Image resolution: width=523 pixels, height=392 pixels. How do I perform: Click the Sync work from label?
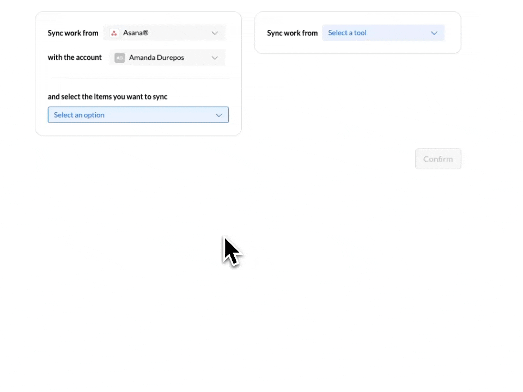click(73, 33)
